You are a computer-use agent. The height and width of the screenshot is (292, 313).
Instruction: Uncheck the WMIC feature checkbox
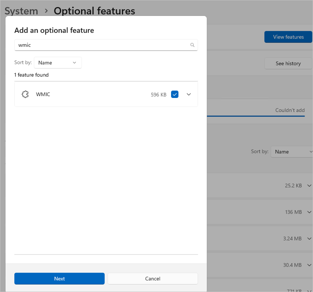[x=175, y=94]
